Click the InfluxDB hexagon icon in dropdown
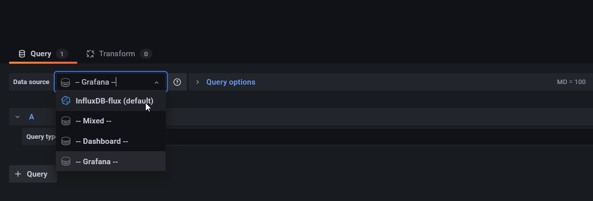The width and height of the screenshot is (593, 201). [x=66, y=100]
